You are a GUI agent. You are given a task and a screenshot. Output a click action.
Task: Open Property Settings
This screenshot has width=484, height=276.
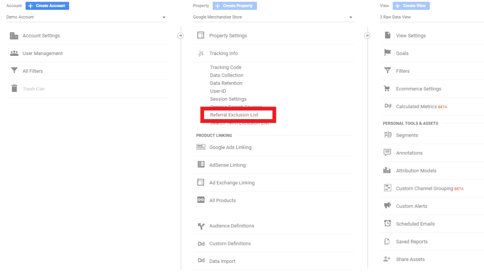[228, 35]
